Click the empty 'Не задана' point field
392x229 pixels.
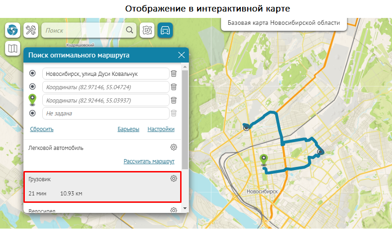[106, 113]
